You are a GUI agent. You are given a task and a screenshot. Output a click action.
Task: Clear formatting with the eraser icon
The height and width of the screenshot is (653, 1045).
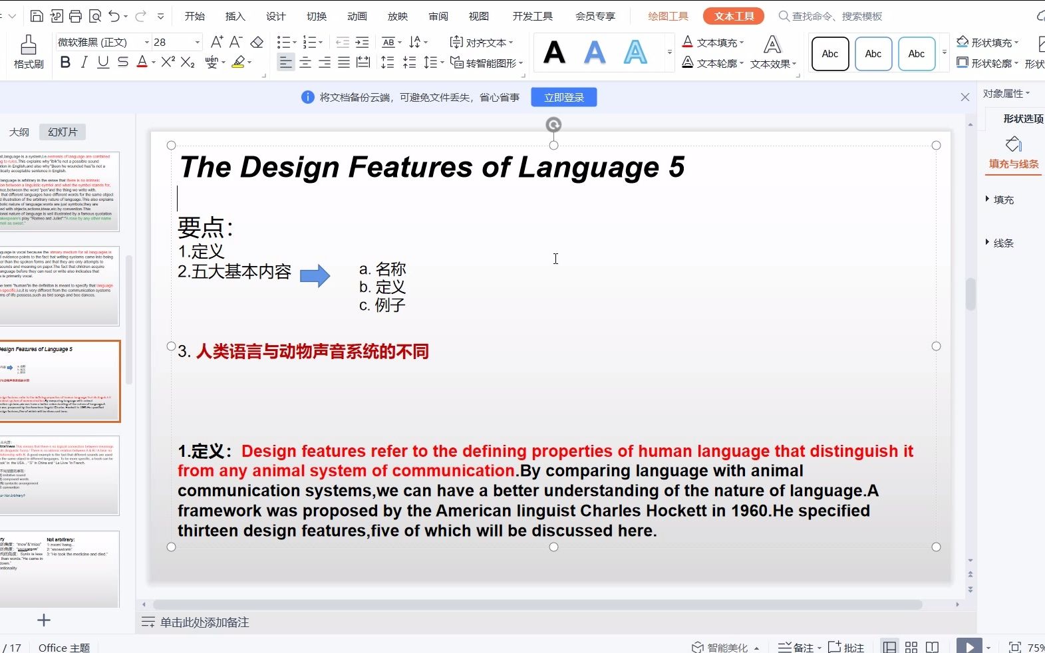point(257,42)
